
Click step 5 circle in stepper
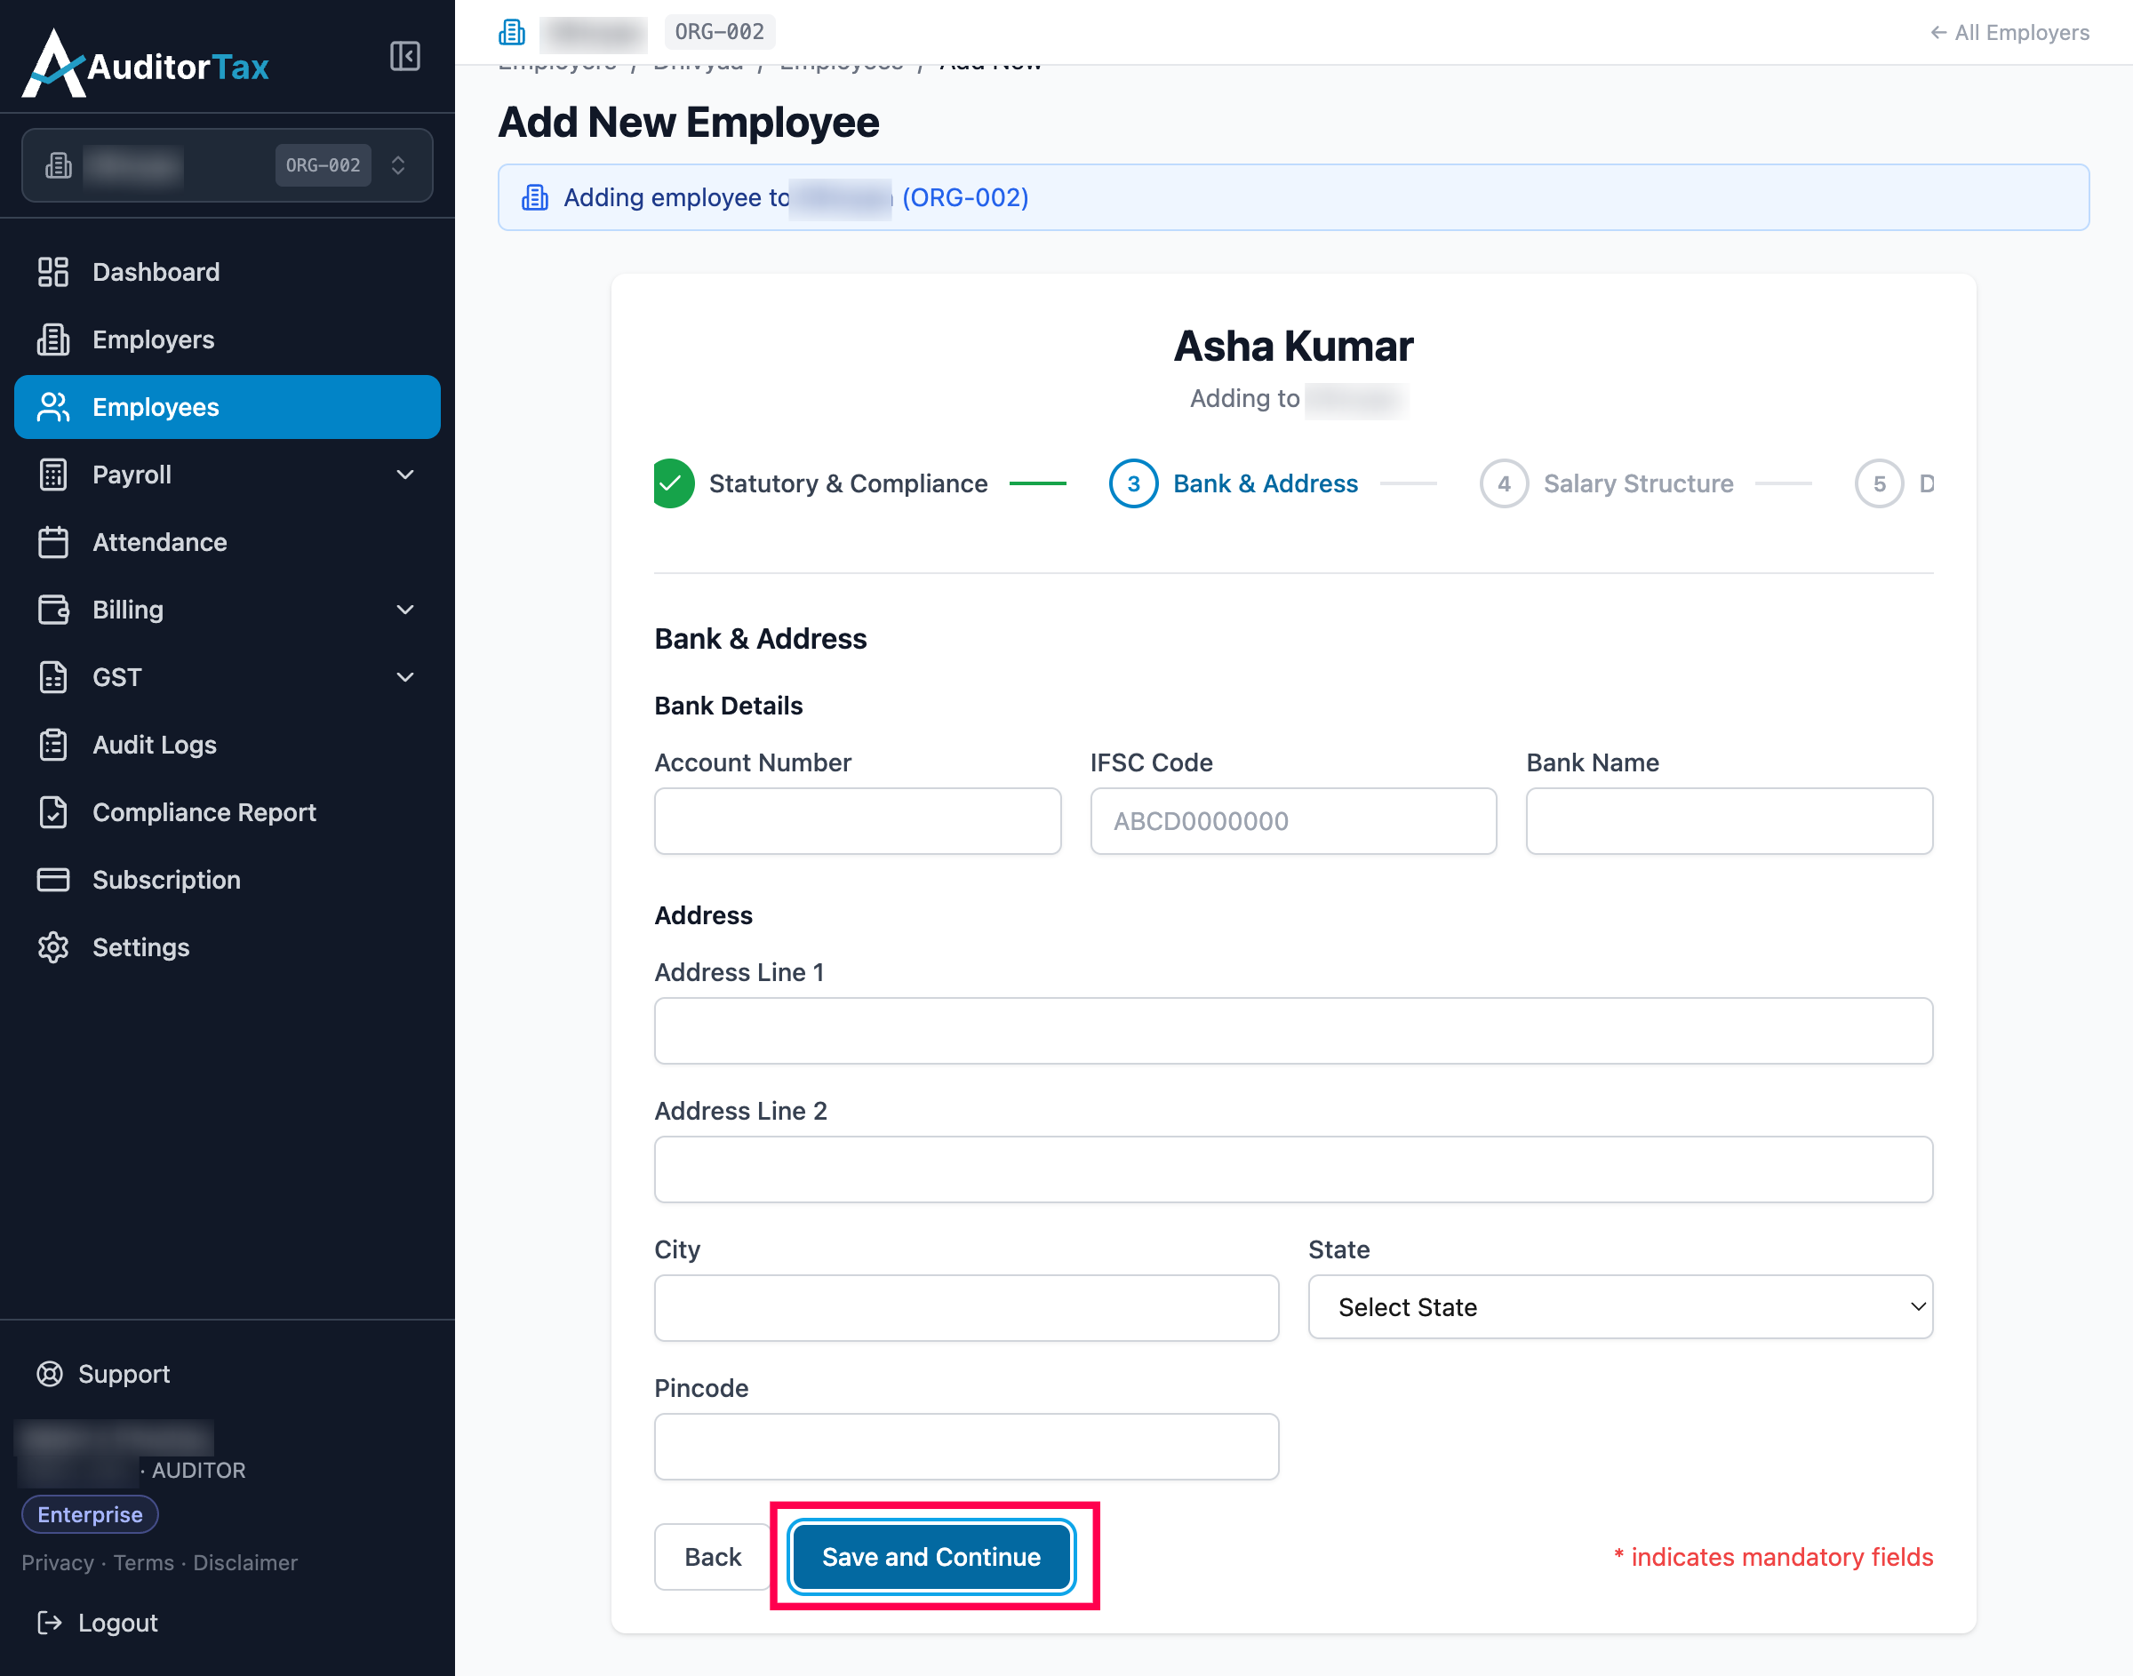pyautogui.click(x=1879, y=483)
